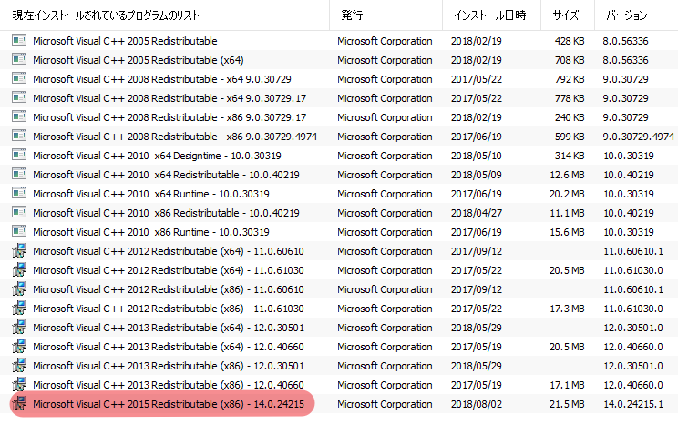
Task: Sort list by サイズ column header
Action: click(566, 15)
